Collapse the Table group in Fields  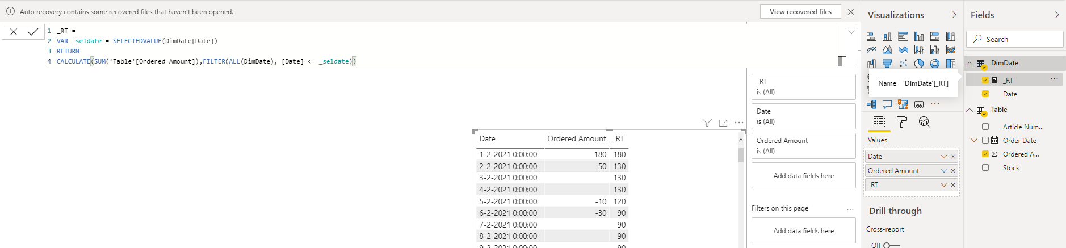pyautogui.click(x=970, y=110)
